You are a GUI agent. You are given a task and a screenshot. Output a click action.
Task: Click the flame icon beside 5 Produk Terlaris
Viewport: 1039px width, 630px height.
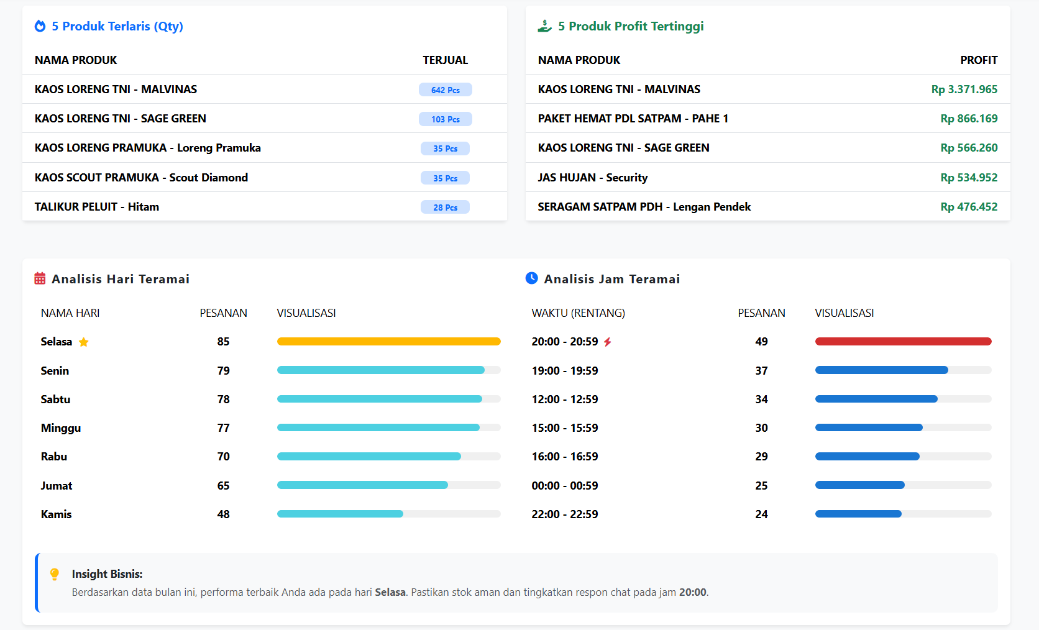(40, 26)
